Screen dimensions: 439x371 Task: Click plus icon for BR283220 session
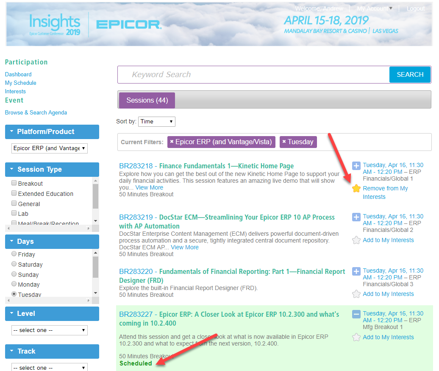[356, 271]
